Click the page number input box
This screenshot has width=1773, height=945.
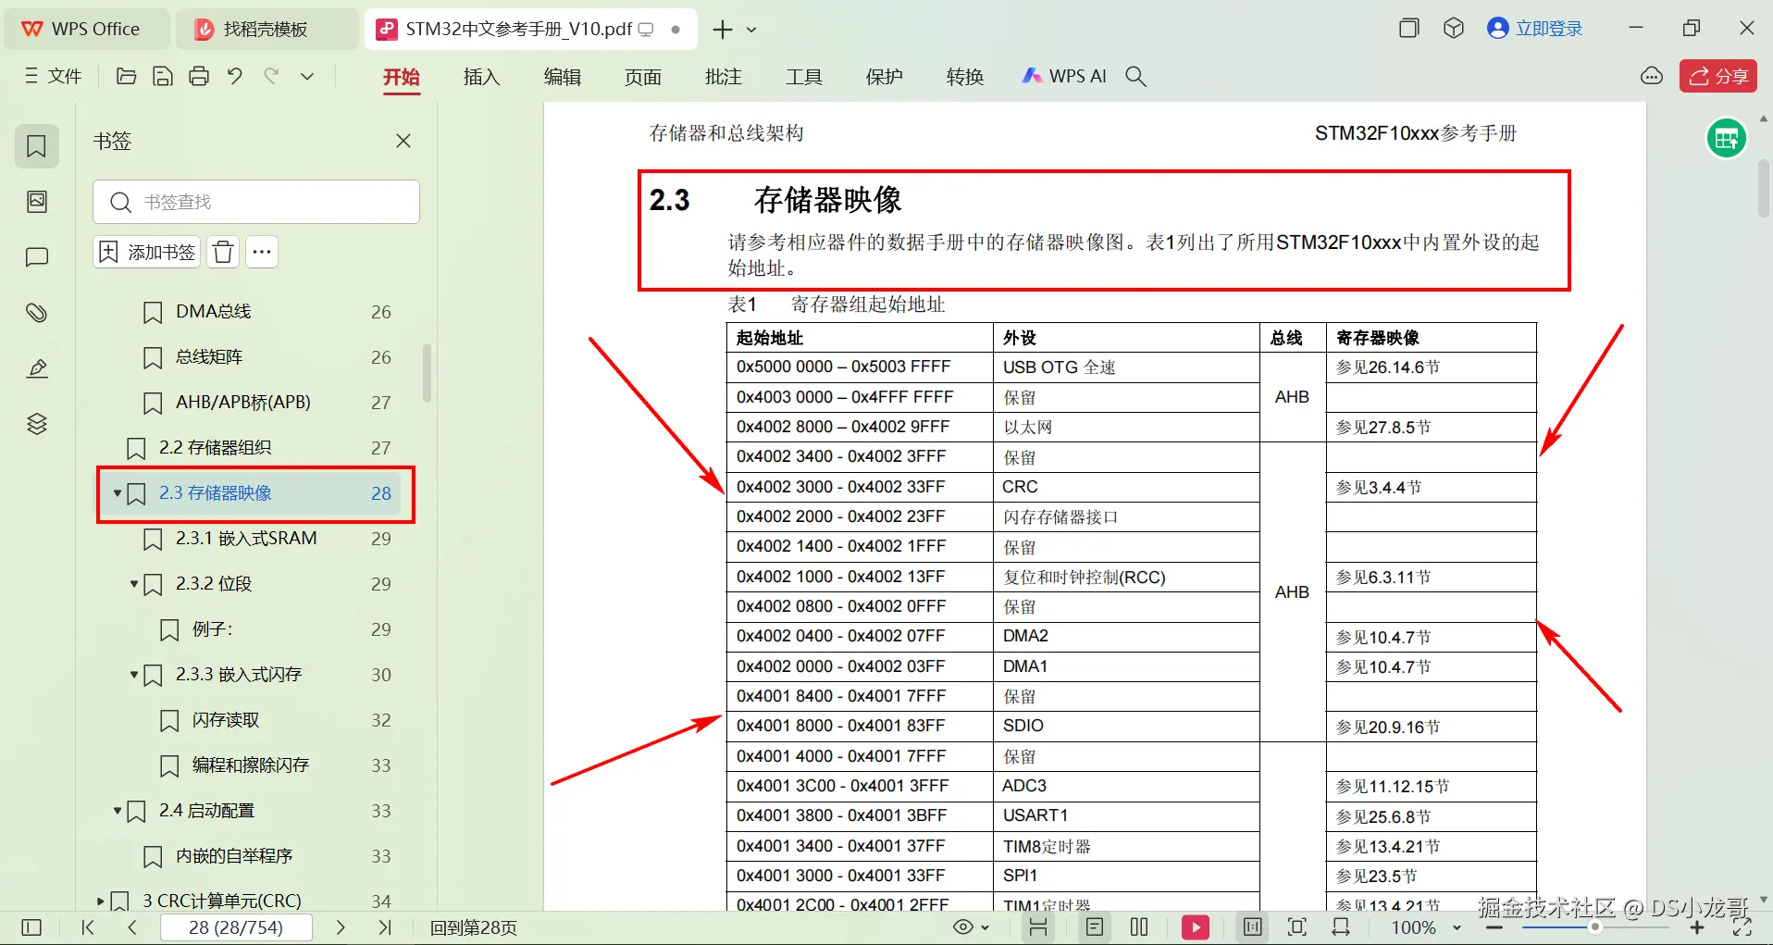coord(236,927)
